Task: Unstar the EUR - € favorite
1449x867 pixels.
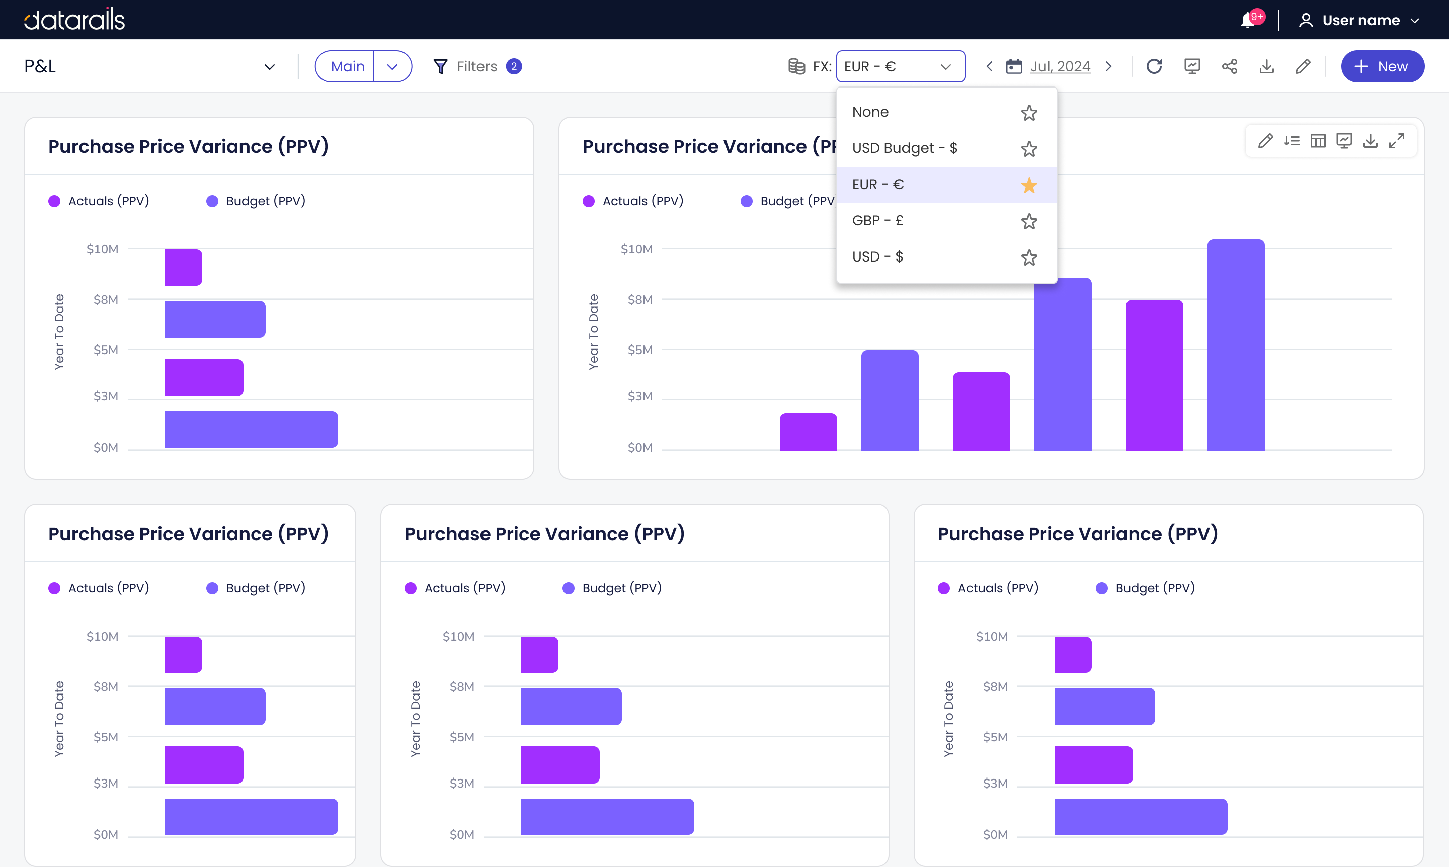Action: (1029, 185)
